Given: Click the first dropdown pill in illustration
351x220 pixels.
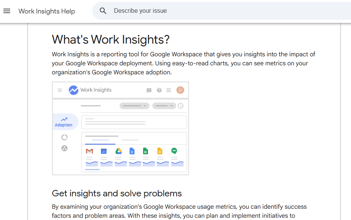Looking at the screenshot, I should [x=134, y=106].
